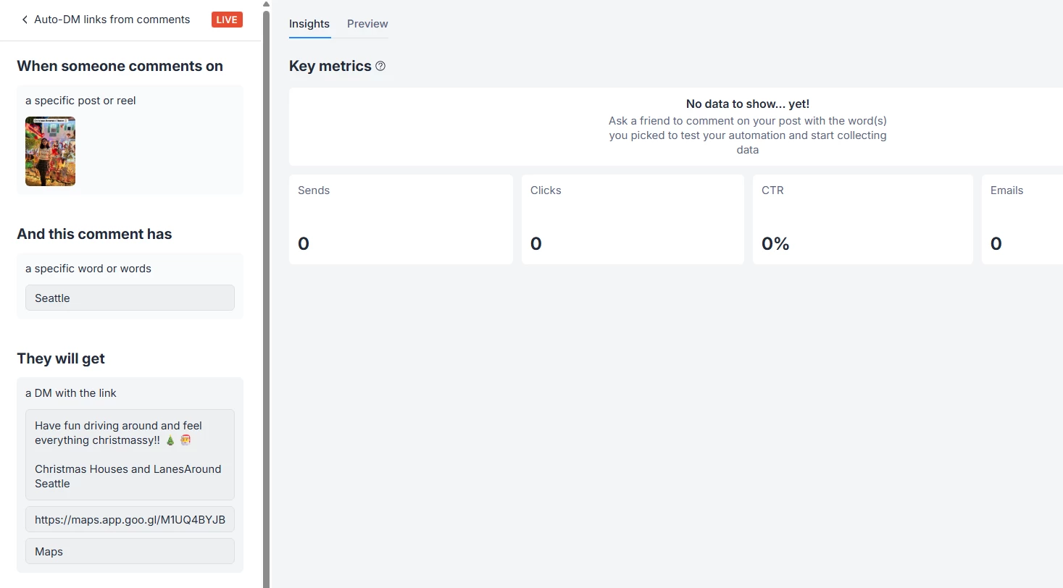Viewport: 1063px width, 588px height.
Task: Click the Seattle keyword field
Action: click(130, 298)
